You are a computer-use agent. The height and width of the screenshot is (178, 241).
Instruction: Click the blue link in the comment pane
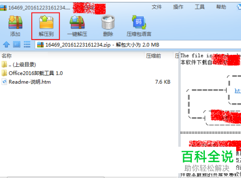(238, 90)
